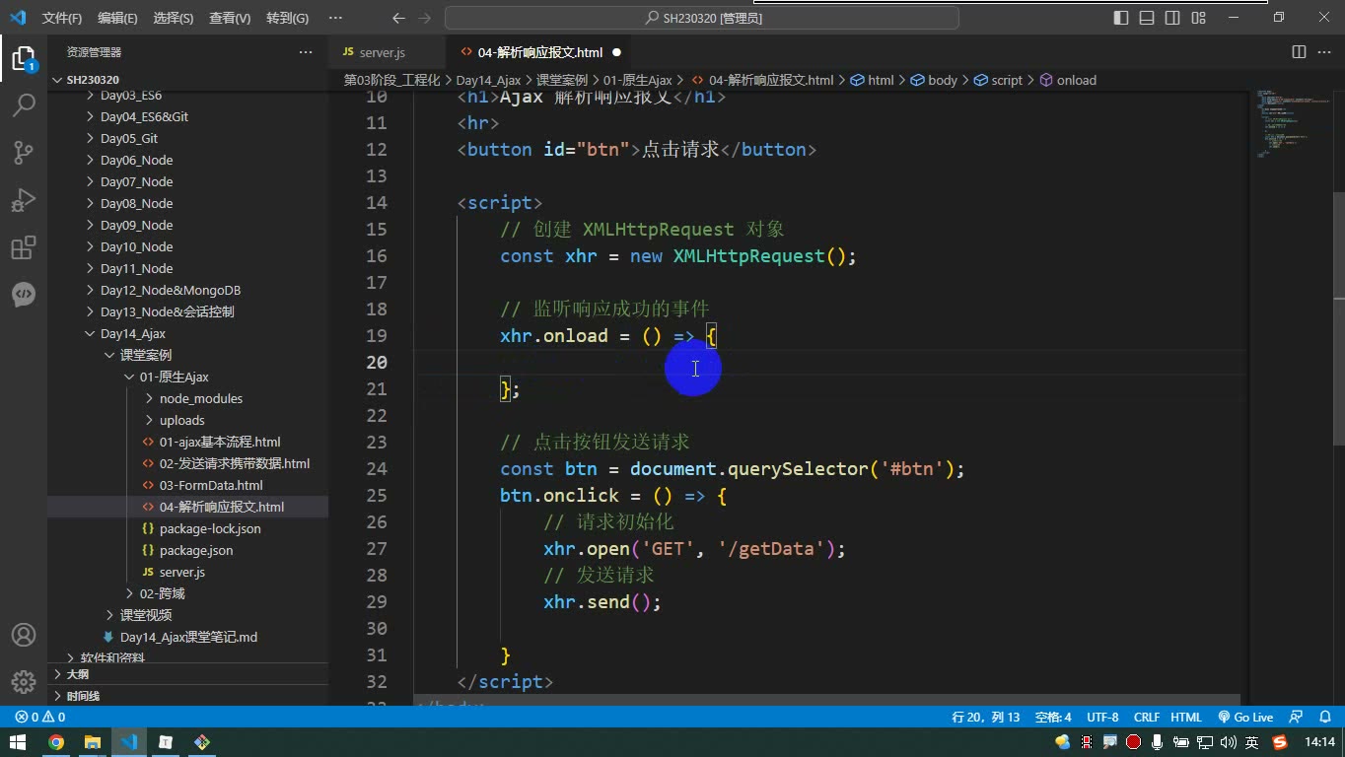Open the Search view in activity bar
1345x757 pixels.
(x=24, y=104)
